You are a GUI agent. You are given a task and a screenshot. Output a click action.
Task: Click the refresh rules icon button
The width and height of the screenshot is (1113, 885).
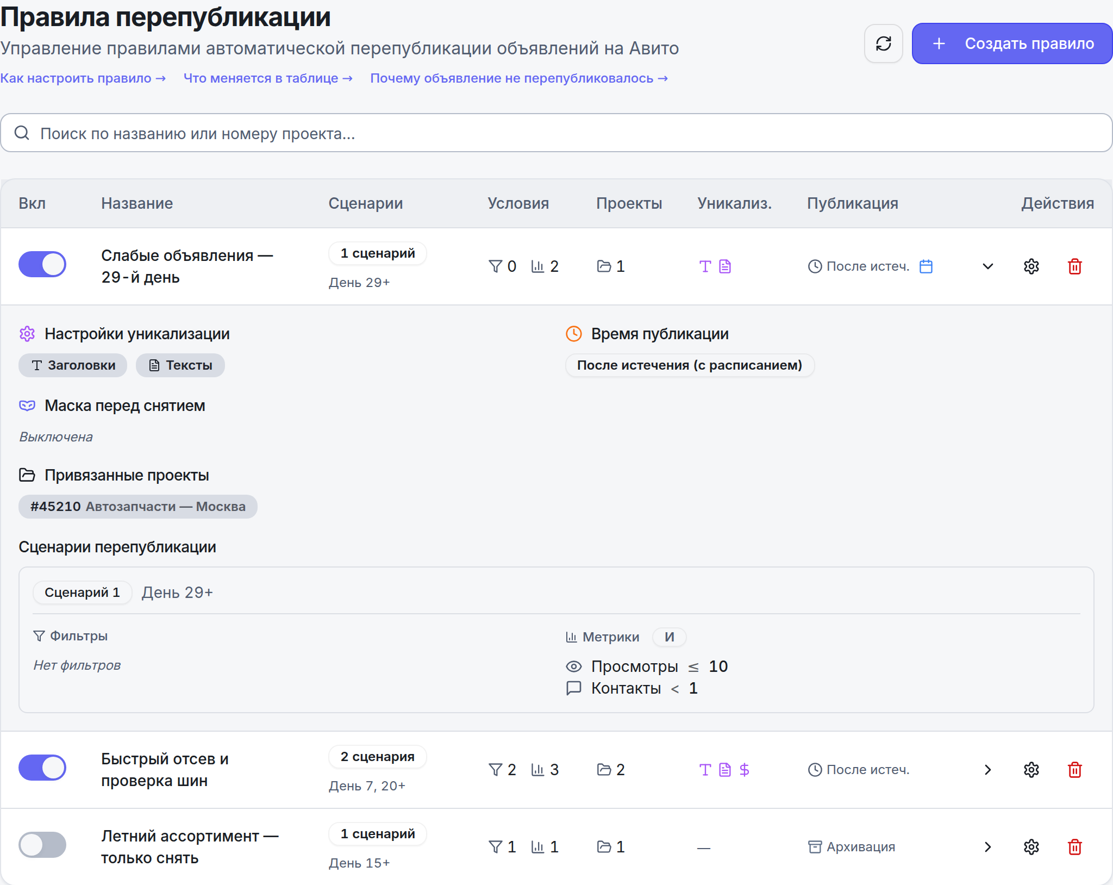883,43
